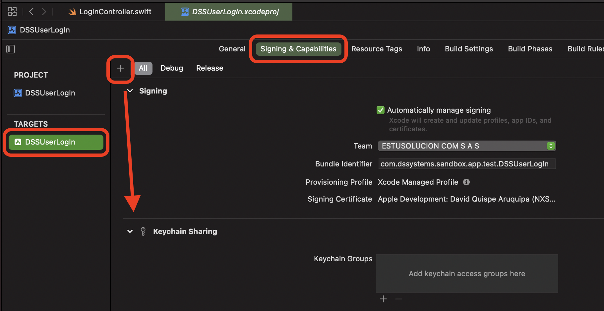Add a capability with the plus button
The width and height of the screenshot is (604, 311).
click(x=120, y=68)
